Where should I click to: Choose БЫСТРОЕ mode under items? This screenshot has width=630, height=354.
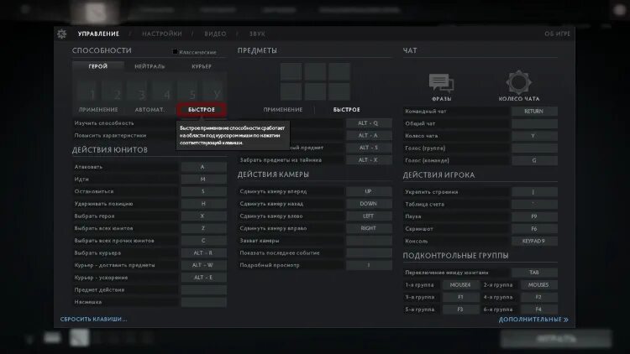(347, 110)
